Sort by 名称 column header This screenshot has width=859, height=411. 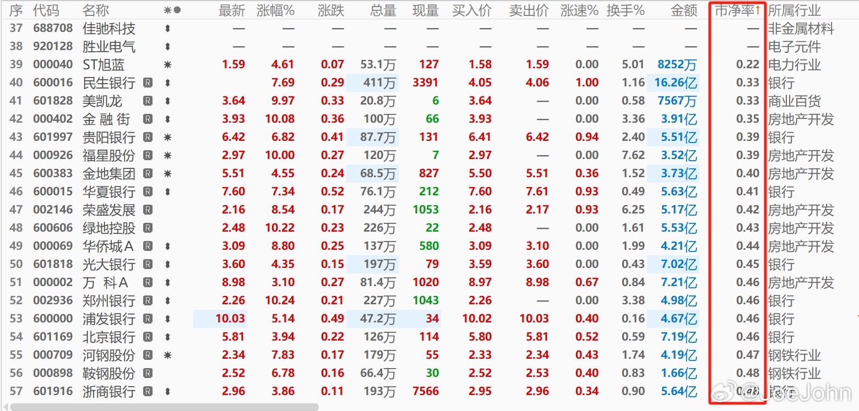(96, 10)
